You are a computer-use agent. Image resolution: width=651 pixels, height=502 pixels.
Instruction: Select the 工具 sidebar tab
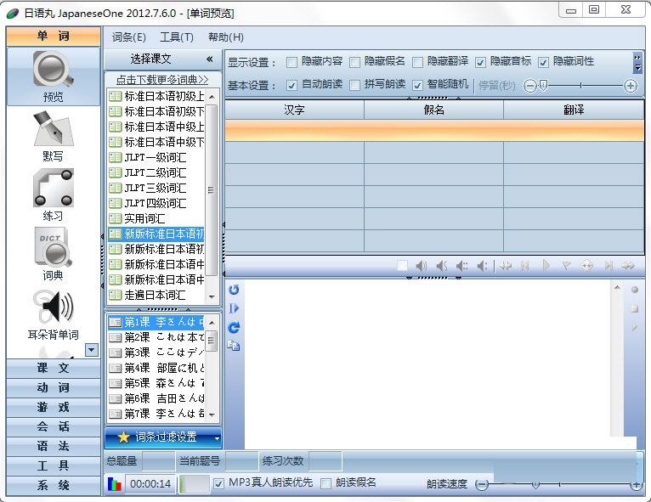pos(54,465)
